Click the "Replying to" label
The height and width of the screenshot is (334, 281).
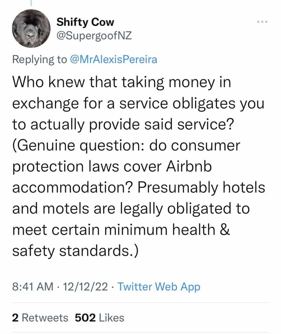pyautogui.click(x=39, y=59)
